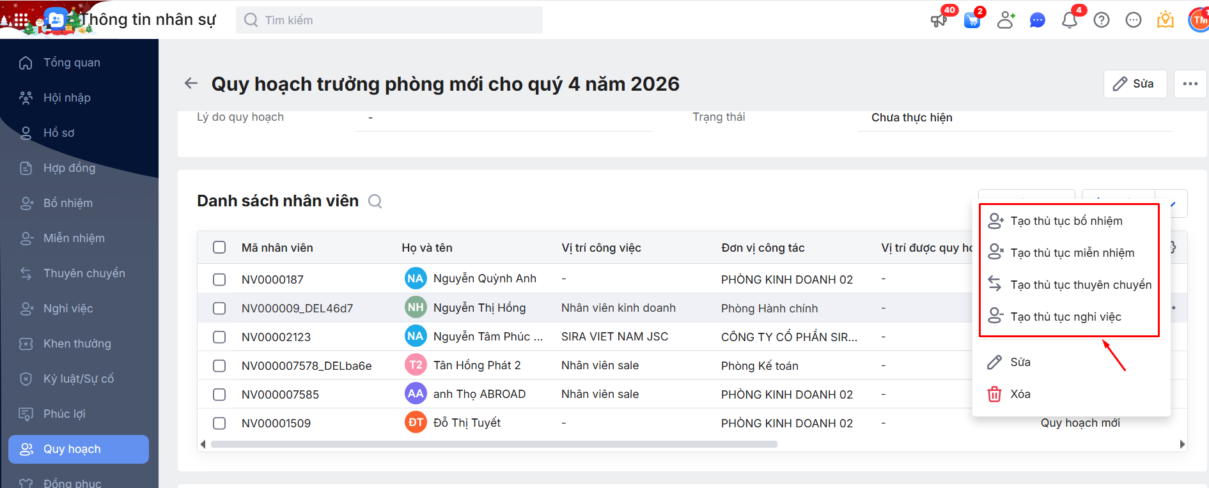Click the Sửa button at top right
Screen dimensions: 1209x488
pyautogui.click(x=1135, y=84)
